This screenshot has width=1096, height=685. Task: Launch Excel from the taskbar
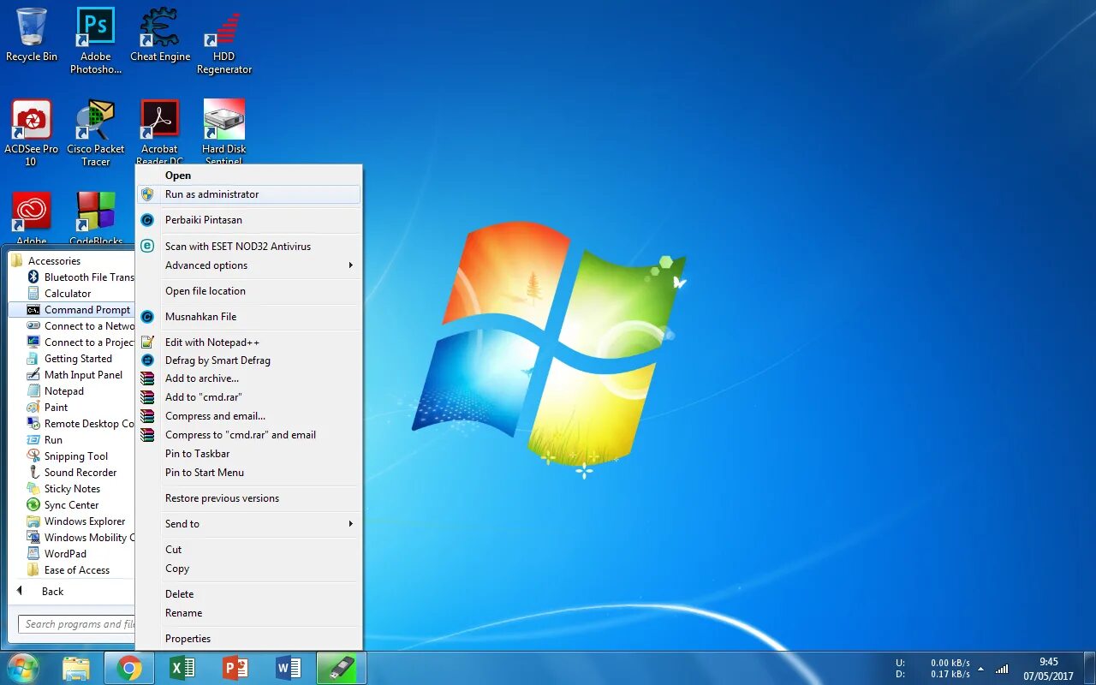(182, 668)
